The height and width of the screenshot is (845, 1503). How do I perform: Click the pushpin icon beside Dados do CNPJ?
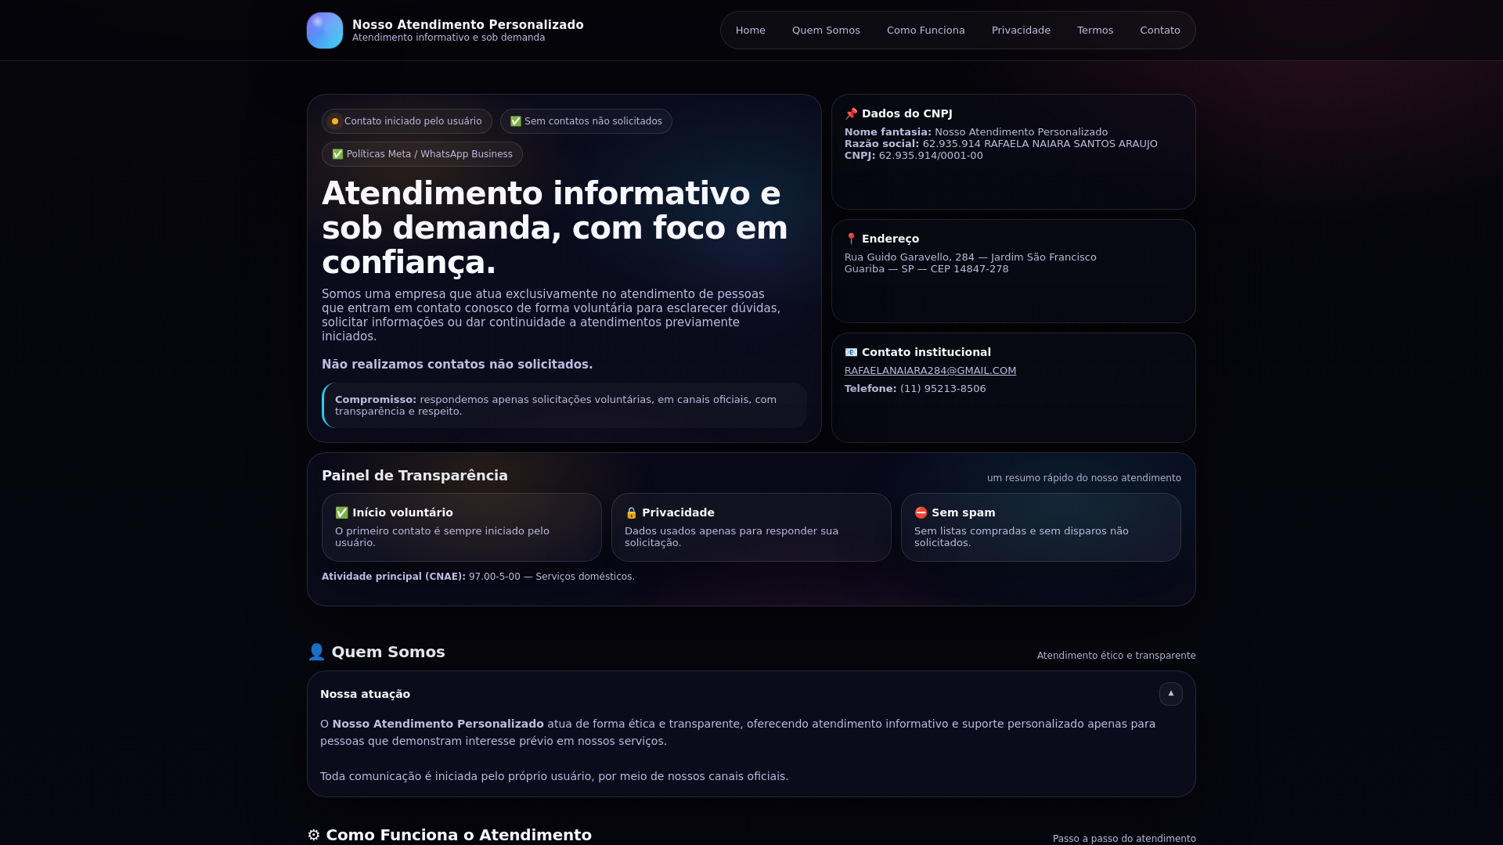coord(851,114)
